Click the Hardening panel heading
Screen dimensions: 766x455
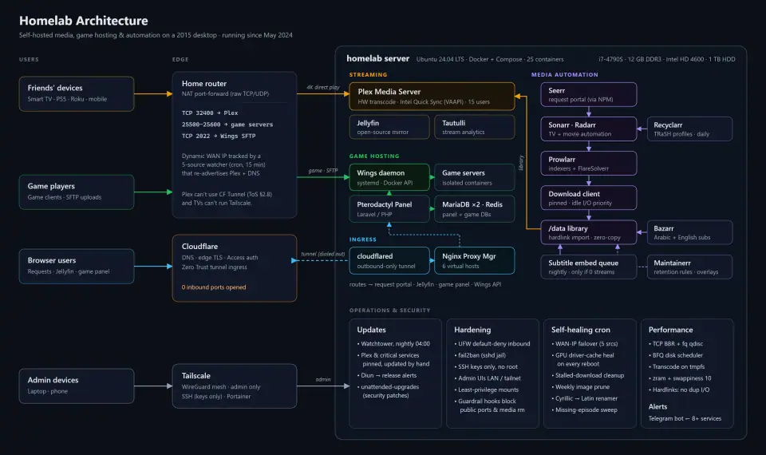coord(472,330)
